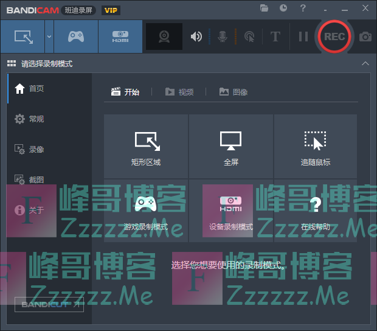Select the rectangle screen recording mode button
This screenshot has width=377, height=331.
[22, 37]
